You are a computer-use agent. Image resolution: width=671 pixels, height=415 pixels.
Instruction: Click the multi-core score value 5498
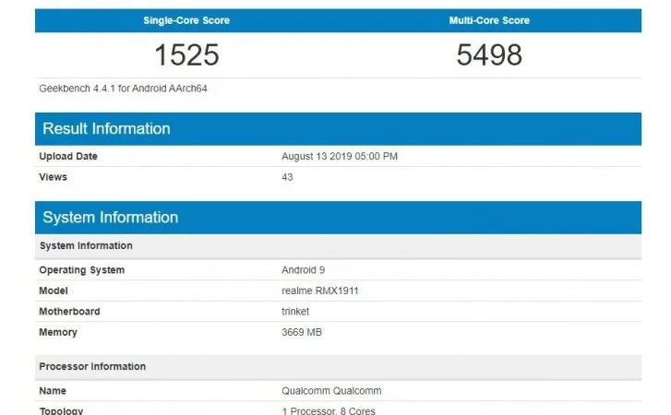pos(489,54)
